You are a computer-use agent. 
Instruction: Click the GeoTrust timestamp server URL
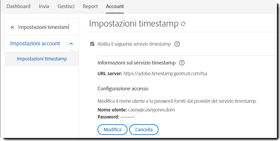point(165,73)
